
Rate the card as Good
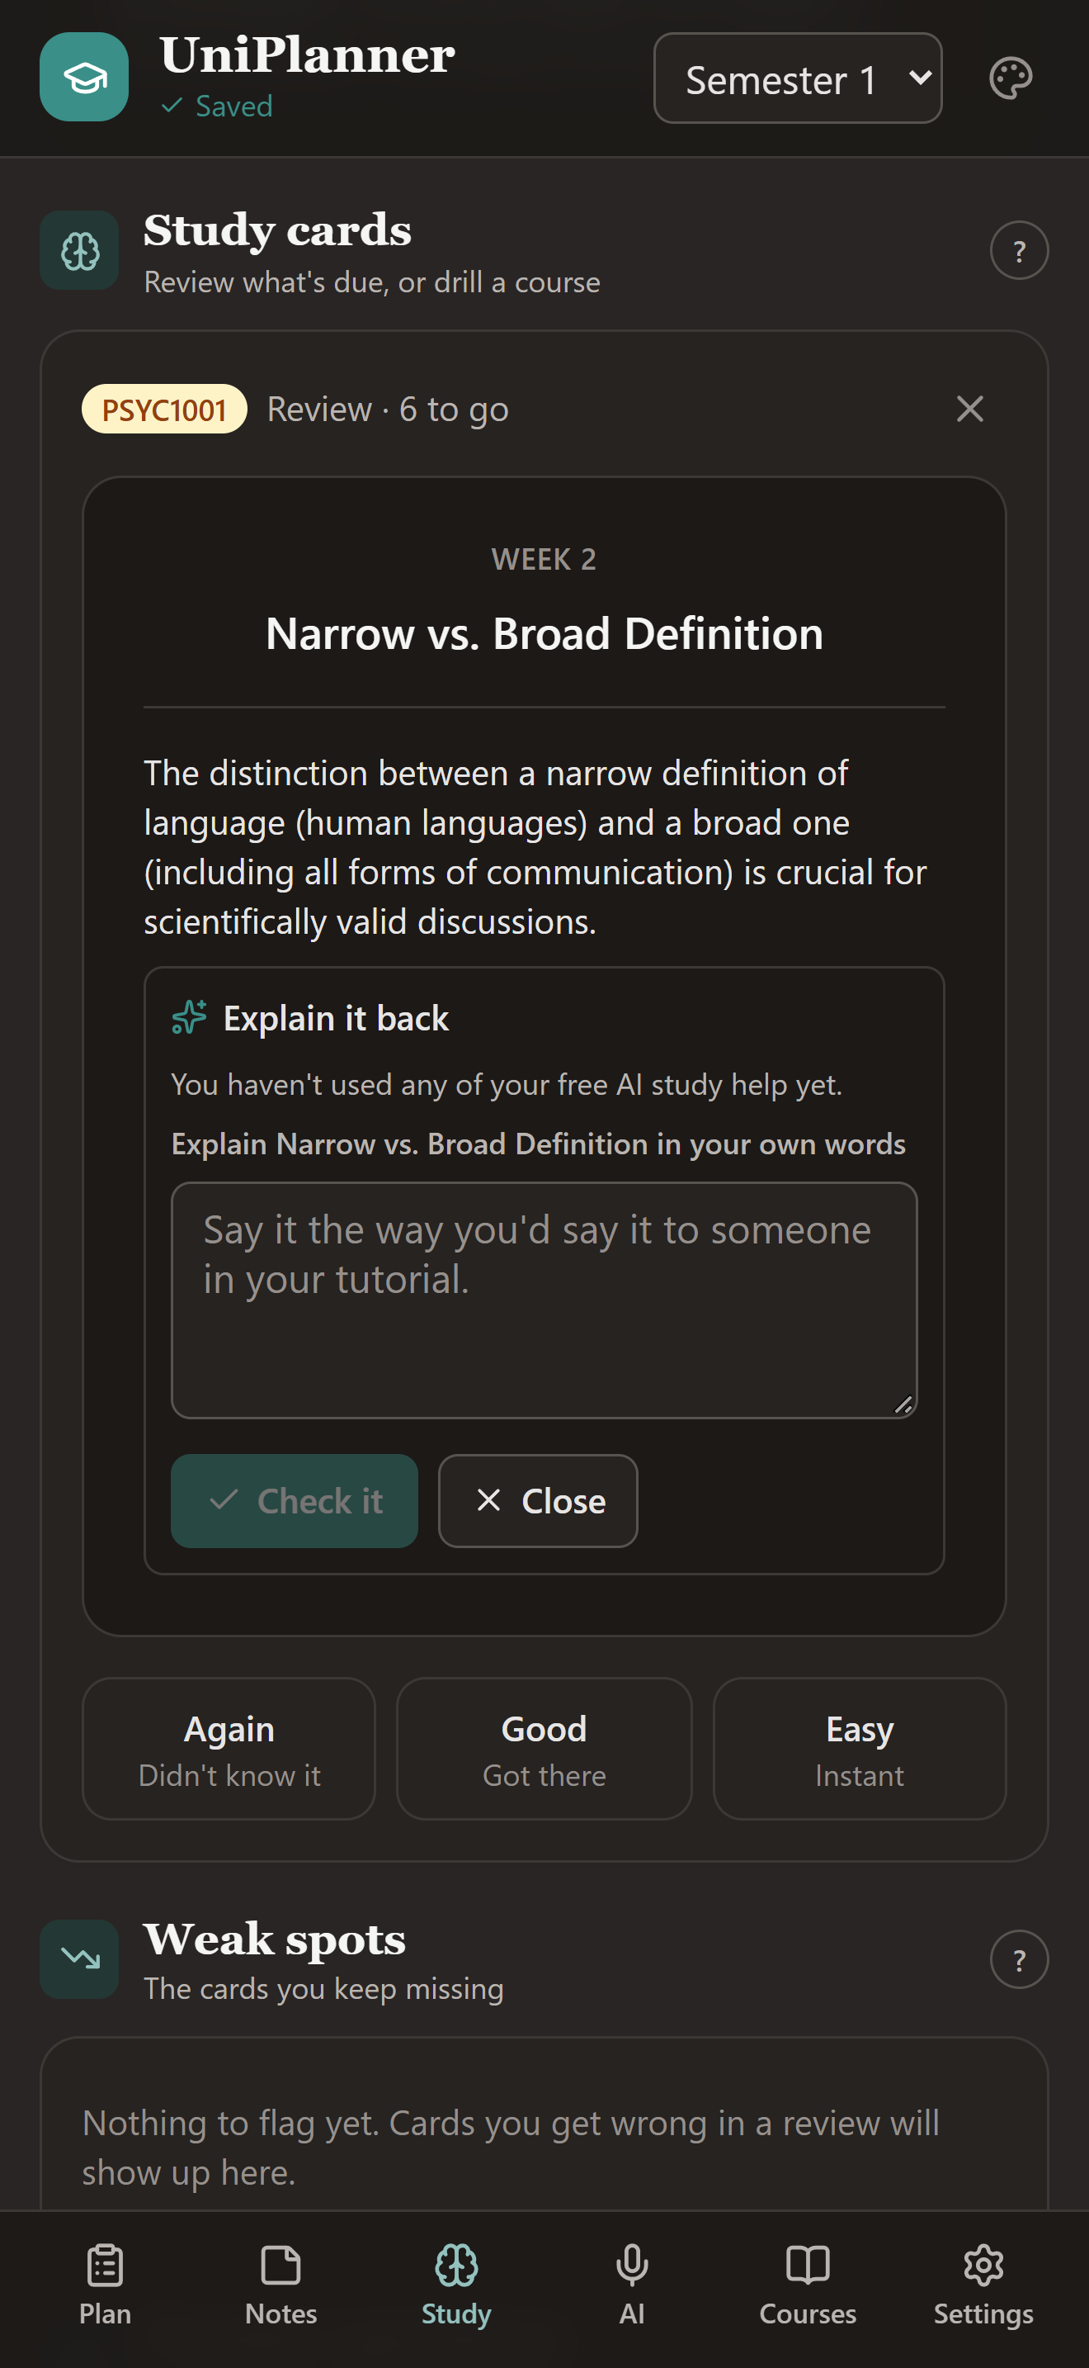coord(544,1750)
